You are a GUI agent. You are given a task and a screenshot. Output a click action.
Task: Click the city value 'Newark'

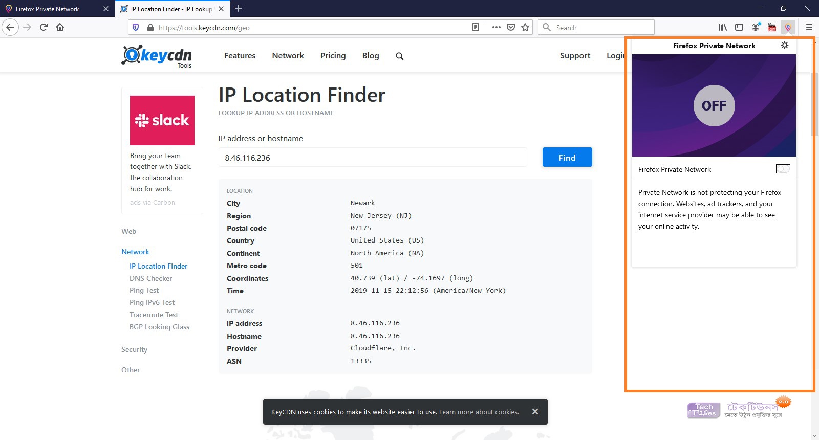point(363,203)
